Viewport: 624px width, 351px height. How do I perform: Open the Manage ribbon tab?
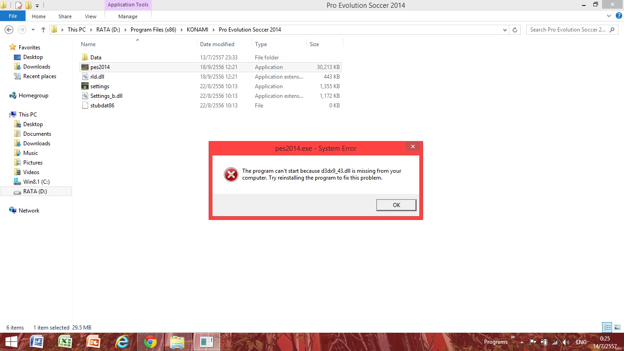pos(128,16)
